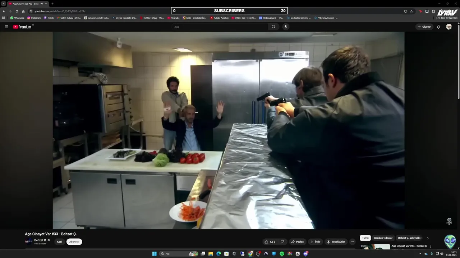Viewport: 460px width, 258px height.
Task: Show hidden system tray icons chevron
Action: pyautogui.click(x=420, y=254)
